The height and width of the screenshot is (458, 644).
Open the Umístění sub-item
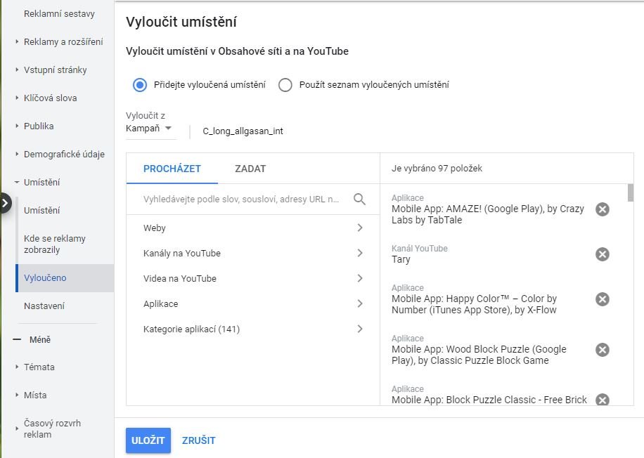(42, 211)
